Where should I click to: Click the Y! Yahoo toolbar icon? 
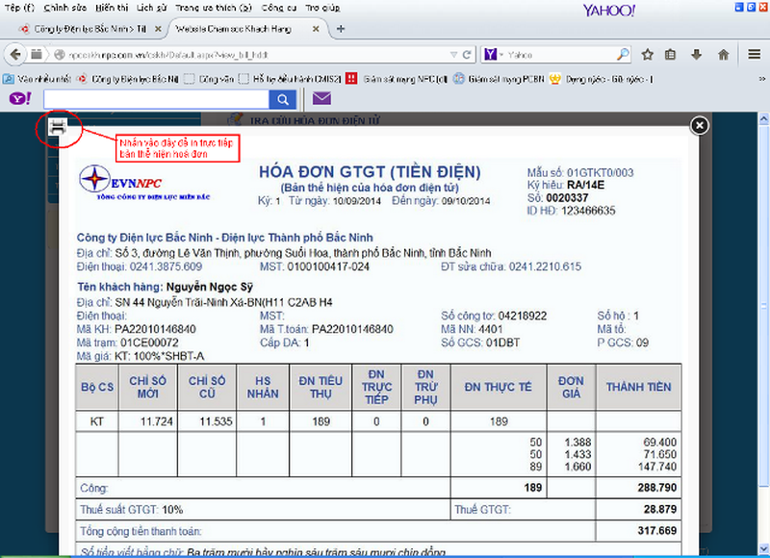tap(17, 98)
